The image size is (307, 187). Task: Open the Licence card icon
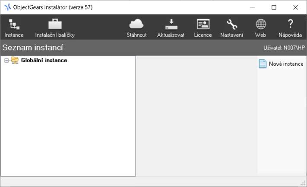(x=203, y=24)
